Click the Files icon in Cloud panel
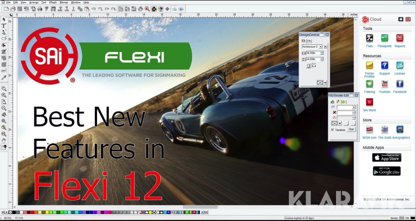The width and height of the screenshot is (416, 221). point(369,38)
